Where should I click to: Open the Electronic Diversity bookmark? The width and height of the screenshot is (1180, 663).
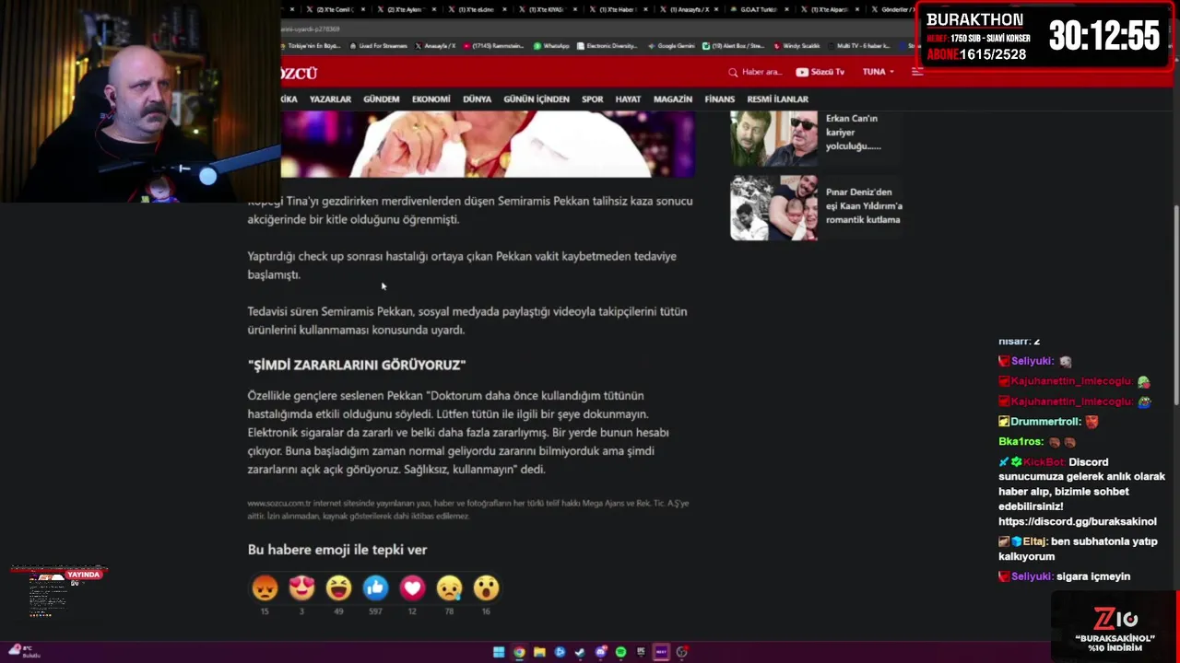click(607, 46)
